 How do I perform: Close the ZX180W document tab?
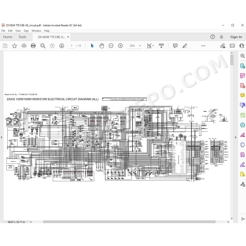[68, 37]
